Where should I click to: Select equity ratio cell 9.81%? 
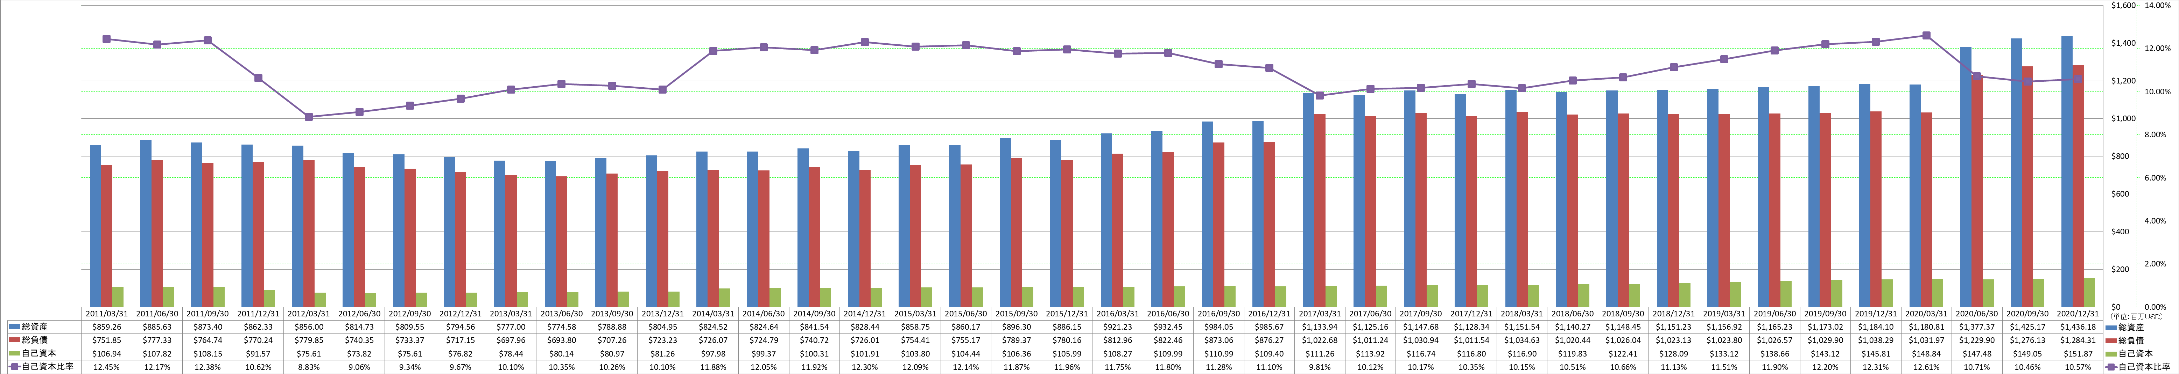coord(1320,367)
